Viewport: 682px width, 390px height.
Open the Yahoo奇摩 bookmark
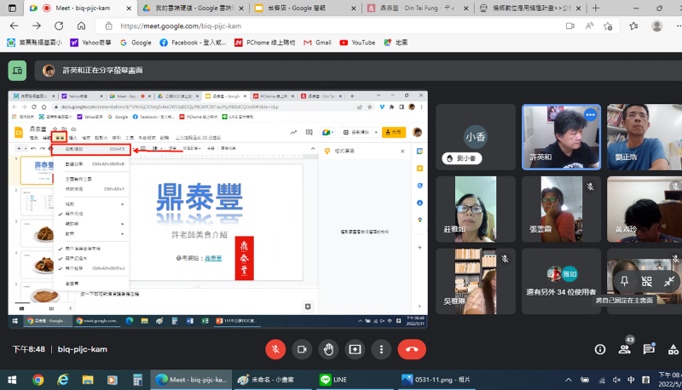90,43
